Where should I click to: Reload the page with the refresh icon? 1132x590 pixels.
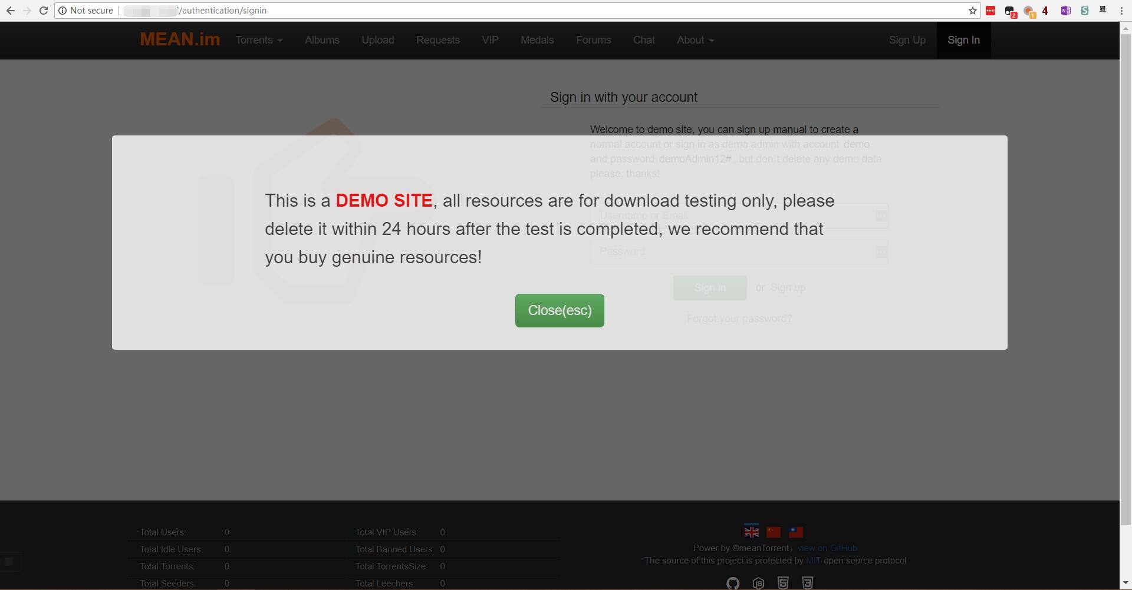point(44,11)
